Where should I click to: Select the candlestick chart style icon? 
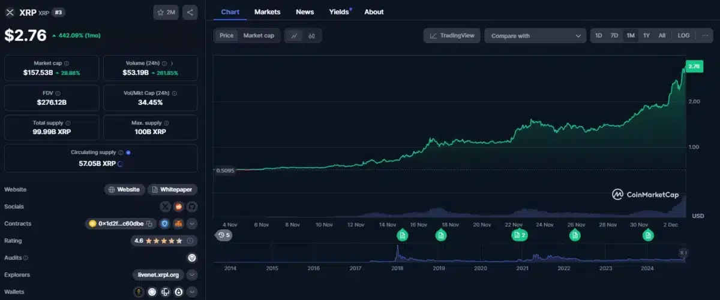pos(312,36)
